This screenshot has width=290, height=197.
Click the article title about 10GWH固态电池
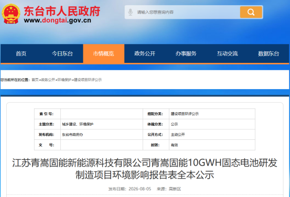click(145, 169)
